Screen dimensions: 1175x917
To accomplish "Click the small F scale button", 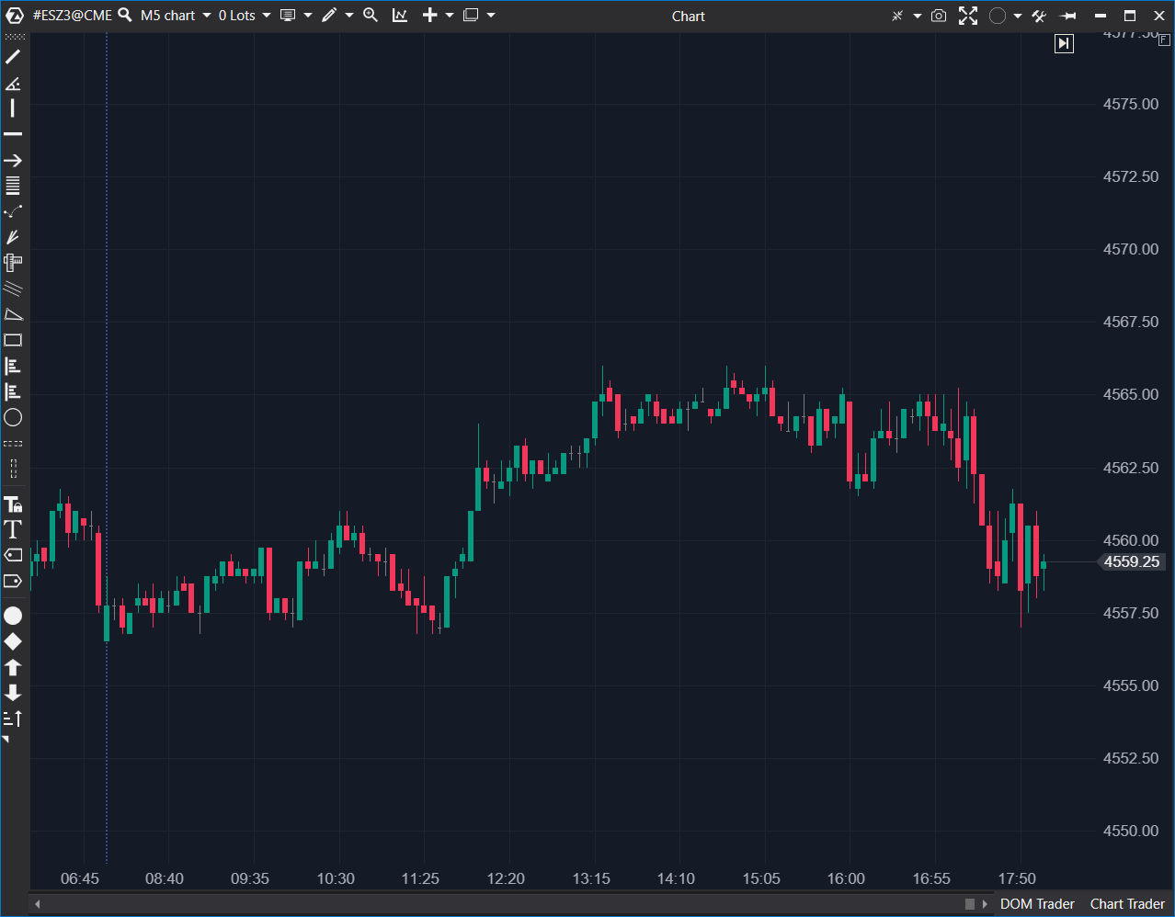I will [x=1164, y=40].
